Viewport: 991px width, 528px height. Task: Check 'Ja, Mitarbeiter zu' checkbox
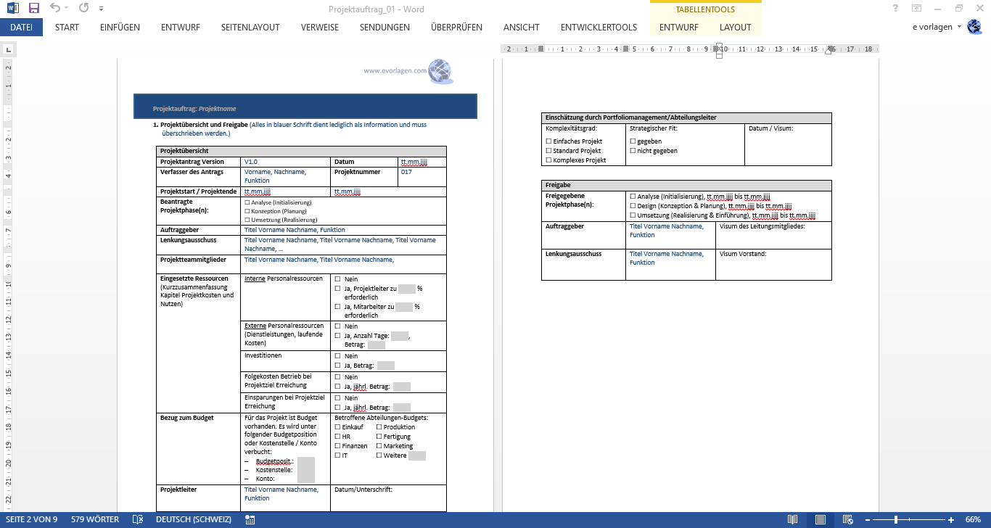(337, 307)
